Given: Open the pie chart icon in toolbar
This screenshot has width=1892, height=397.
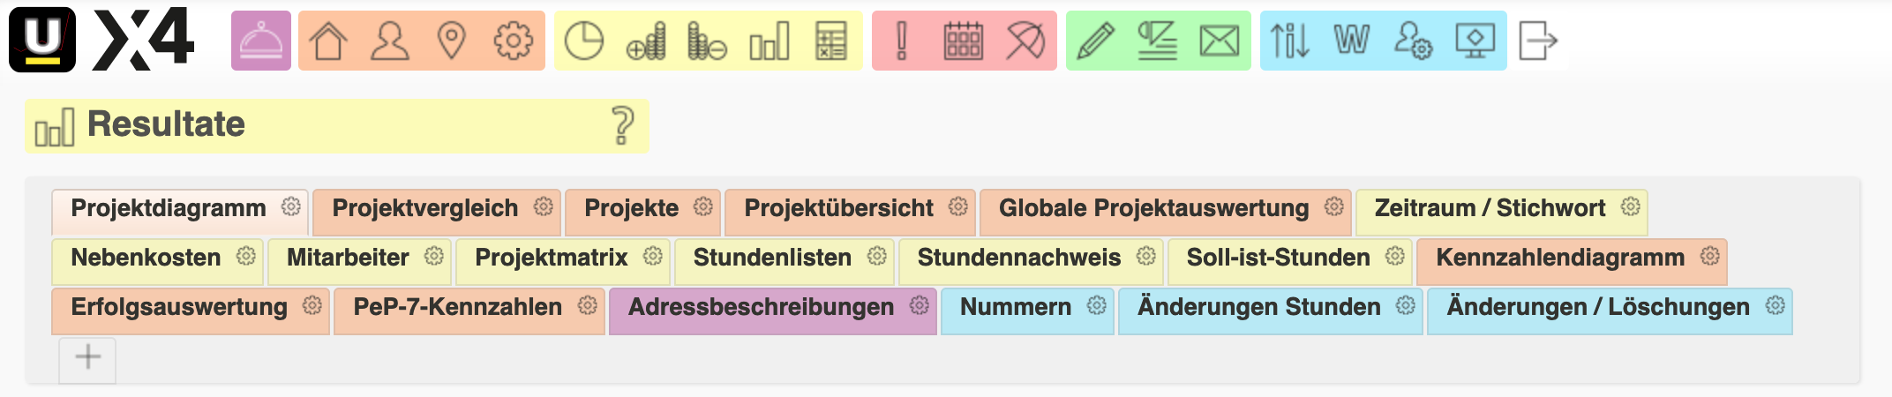Looking at the screenshot, I should pos(583,41).
